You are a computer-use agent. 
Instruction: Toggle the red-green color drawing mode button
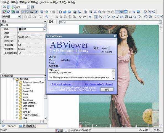click(5, 12)
